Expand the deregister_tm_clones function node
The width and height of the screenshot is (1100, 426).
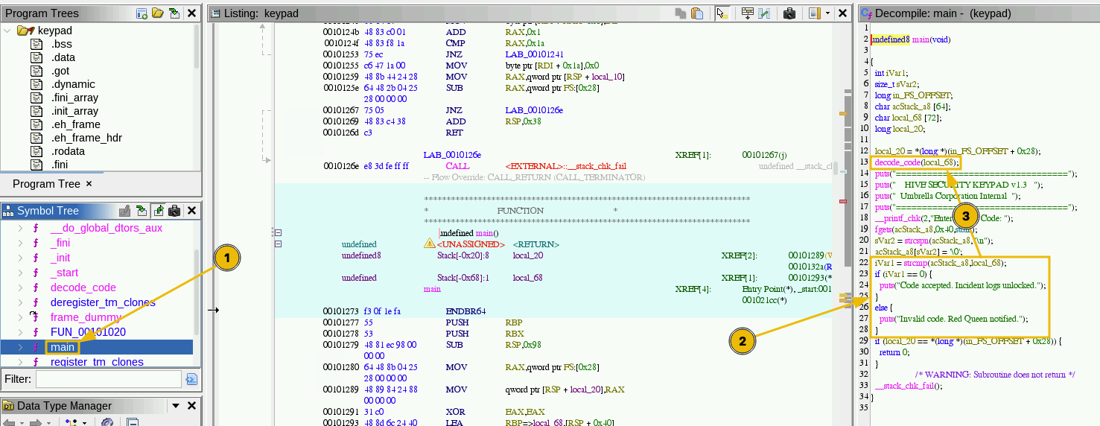coord(20,302)
